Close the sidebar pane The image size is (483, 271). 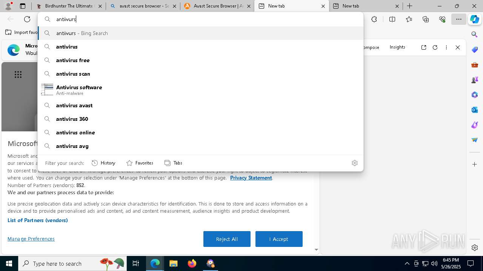(458, 47)
